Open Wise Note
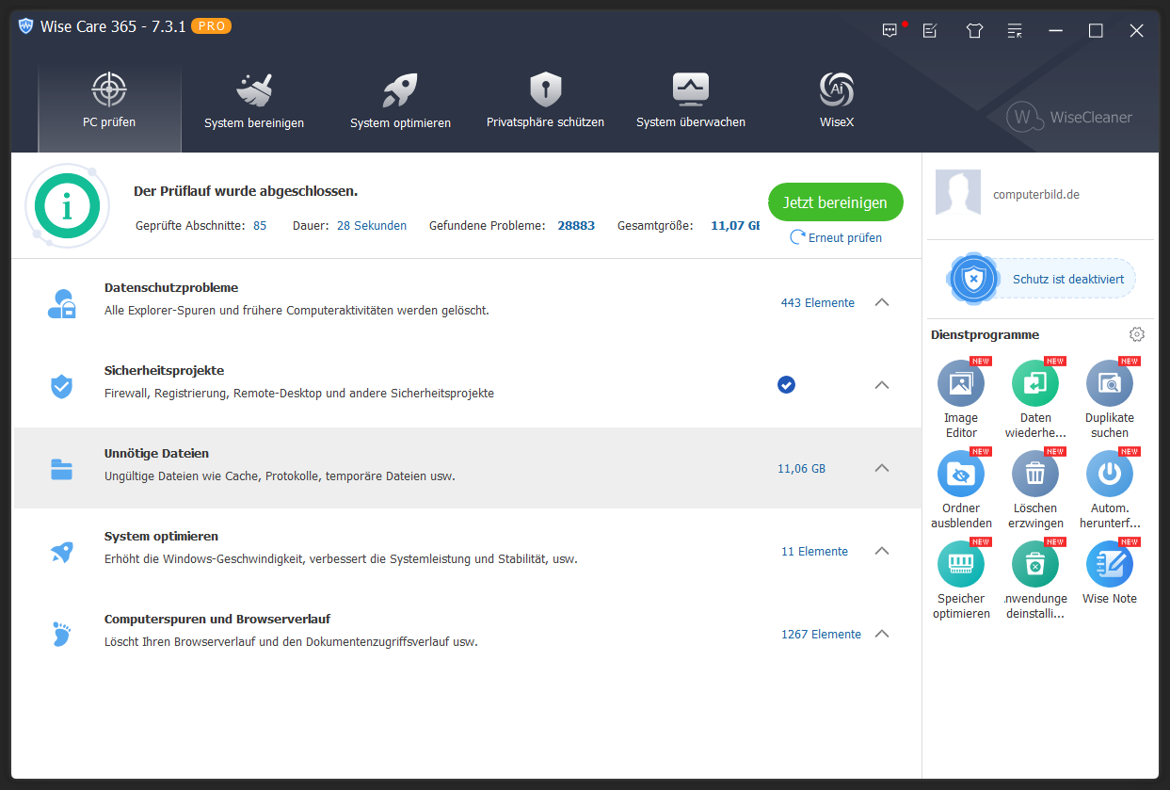 (1110, 564)
